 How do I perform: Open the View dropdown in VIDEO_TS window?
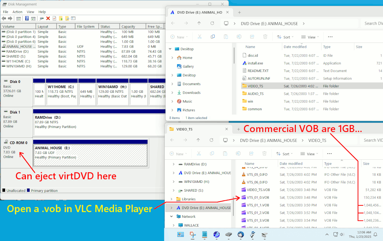(309, 154)
